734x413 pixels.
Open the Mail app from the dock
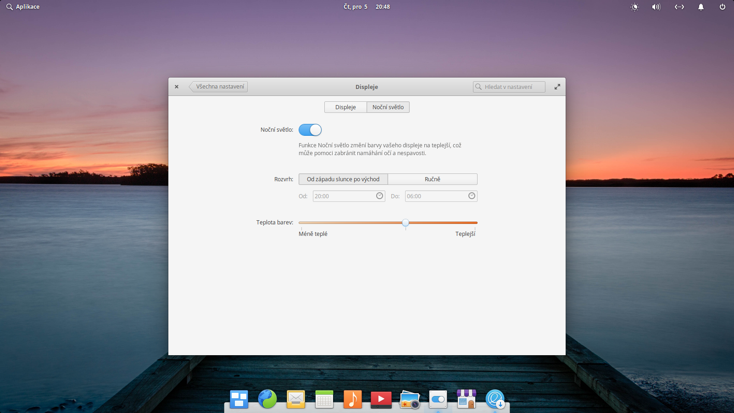295,399
